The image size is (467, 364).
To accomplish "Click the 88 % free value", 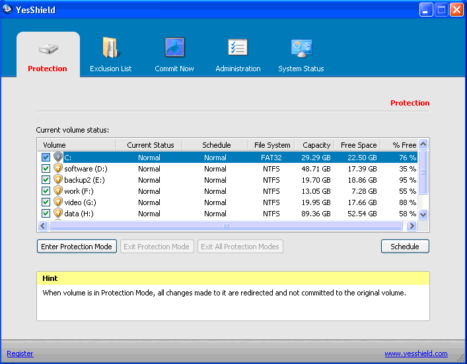I will (x=408, y=202).
